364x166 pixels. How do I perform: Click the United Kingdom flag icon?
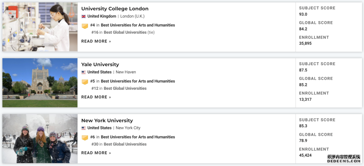tap(84, 16)
